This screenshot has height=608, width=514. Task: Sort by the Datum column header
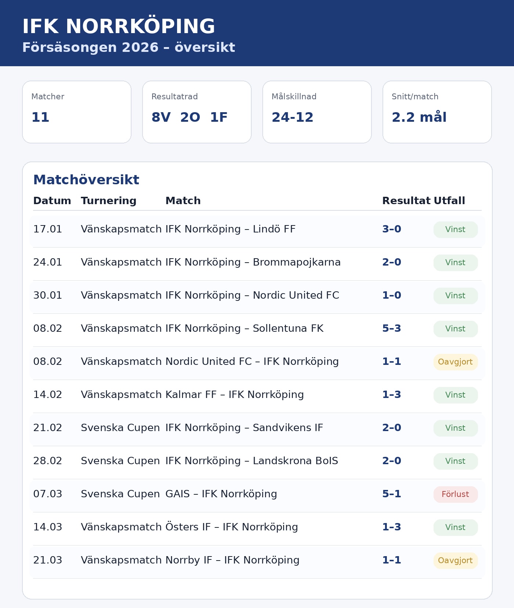coord(52,201)
